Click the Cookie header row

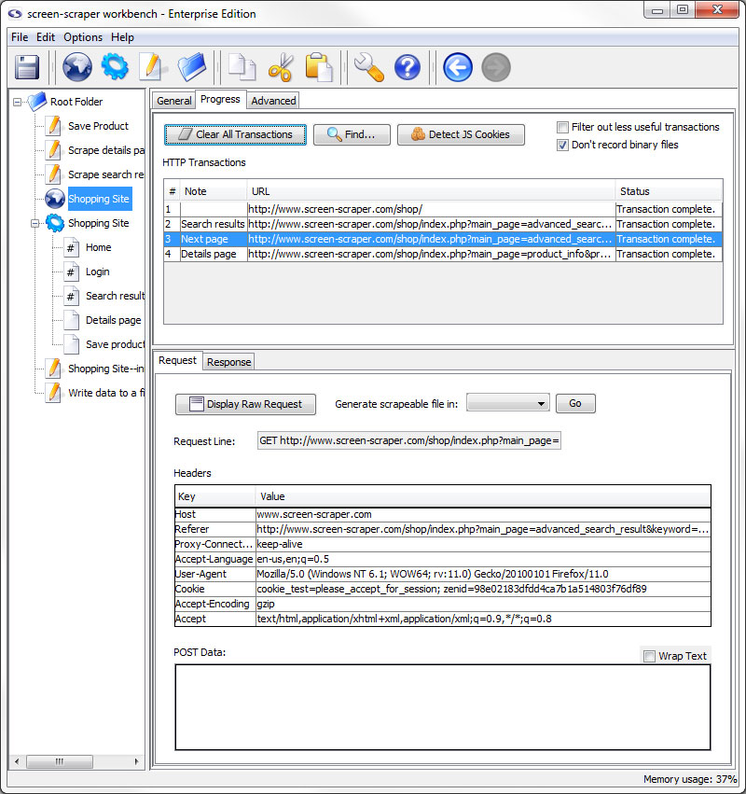coord(443,589)
